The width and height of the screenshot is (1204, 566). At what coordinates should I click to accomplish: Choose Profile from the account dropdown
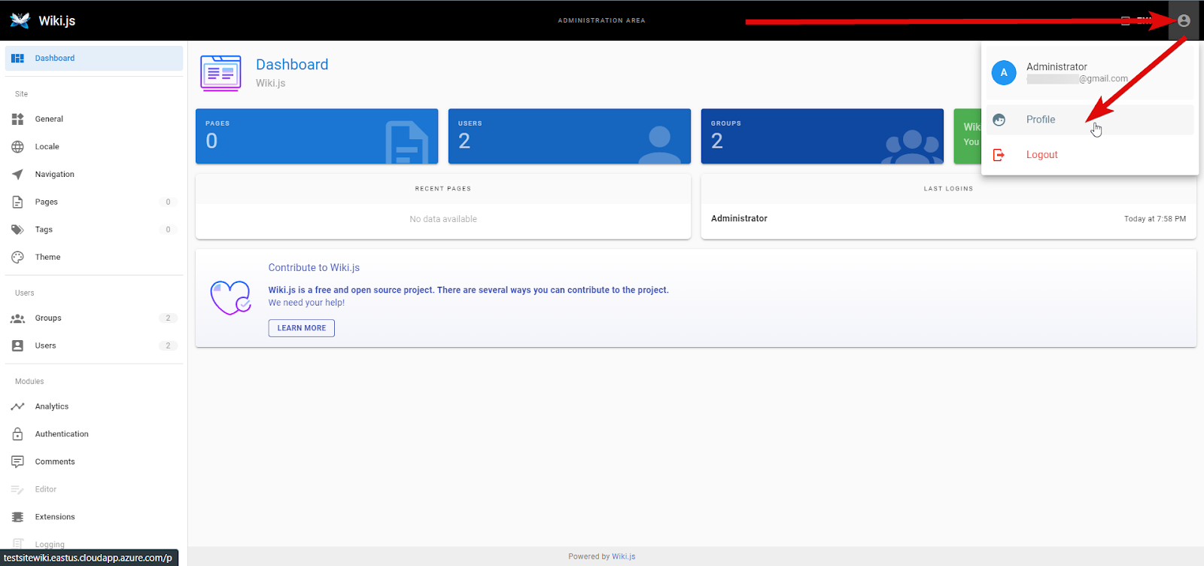[1090, 120]
